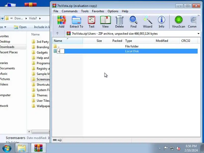This screenshot has width=204, height=153.
Task: Expand the arrow after Dow... breadcrumb
Action: point(26,18)
